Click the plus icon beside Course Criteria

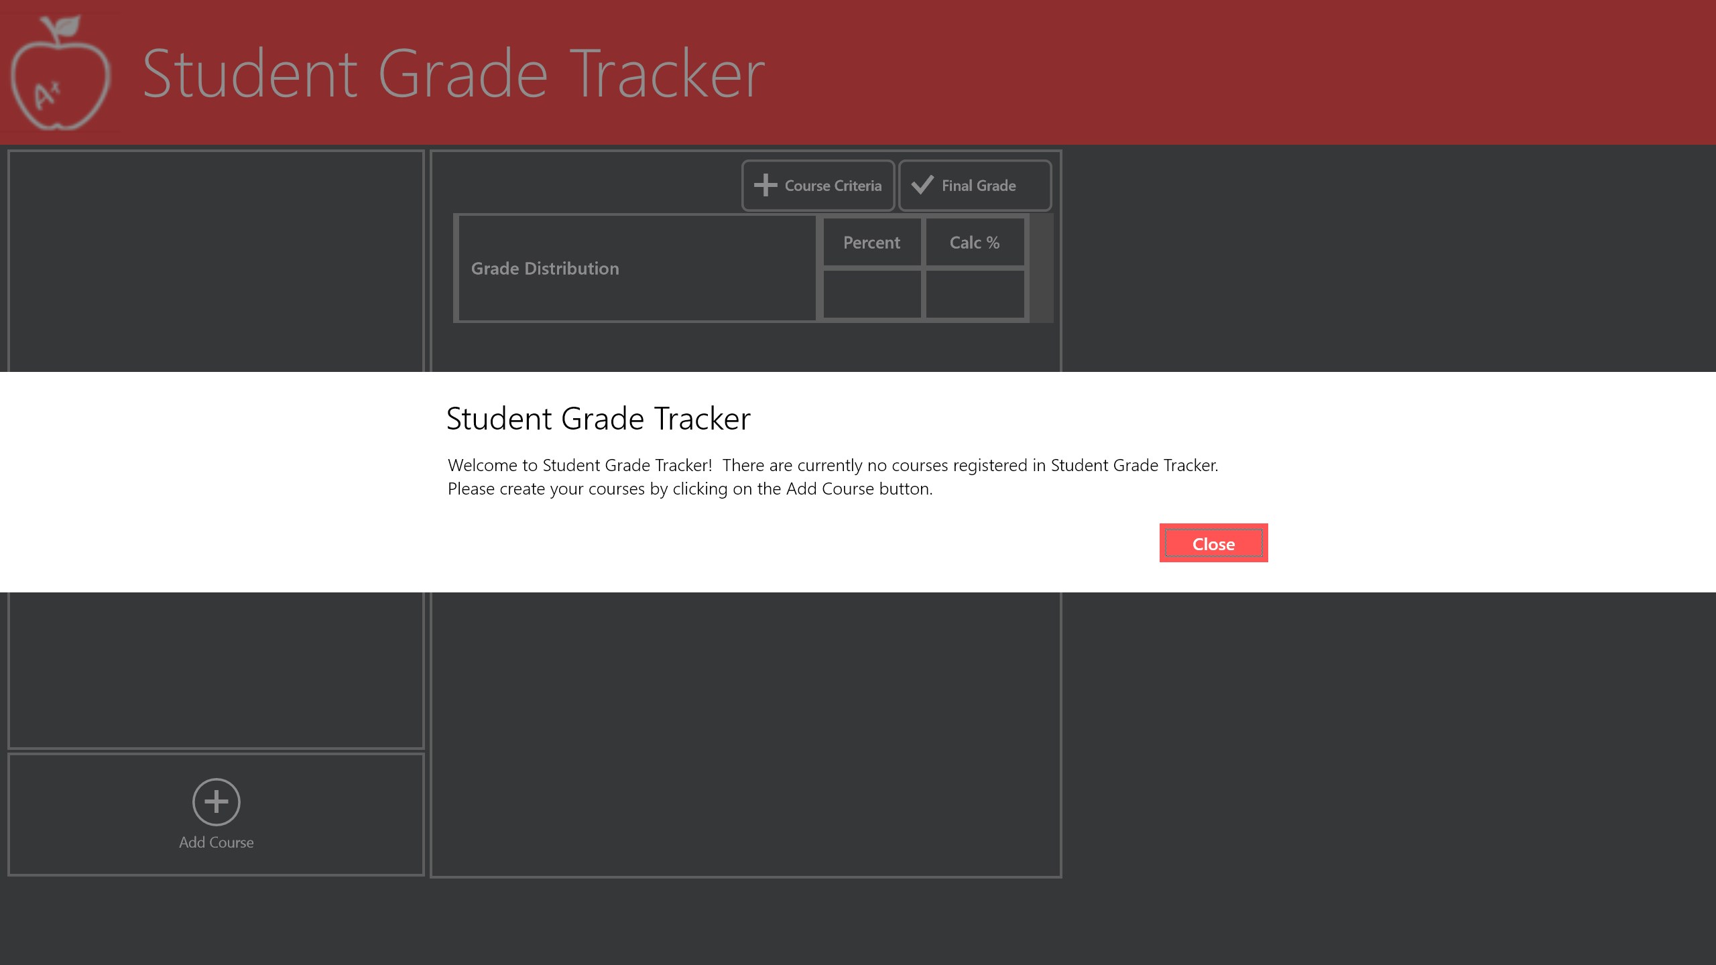tap(765, 186)
